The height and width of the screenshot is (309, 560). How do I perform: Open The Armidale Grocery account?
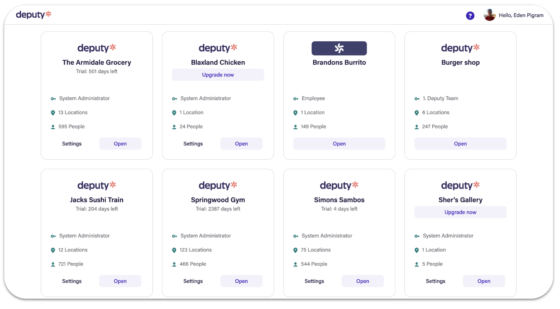coord(120,144)
